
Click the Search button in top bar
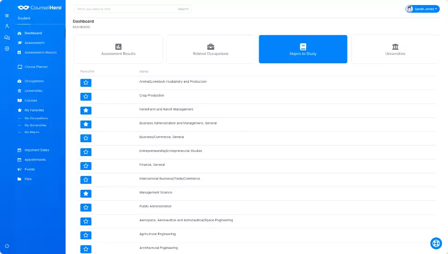tap(183, 9)
